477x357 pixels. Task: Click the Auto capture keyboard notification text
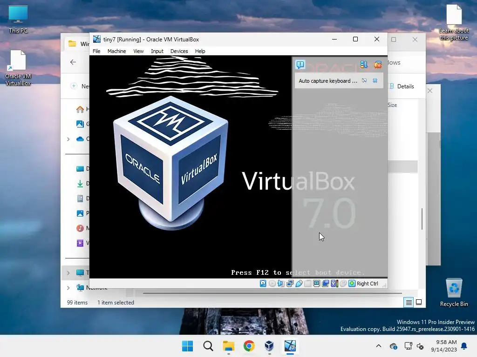328,81
